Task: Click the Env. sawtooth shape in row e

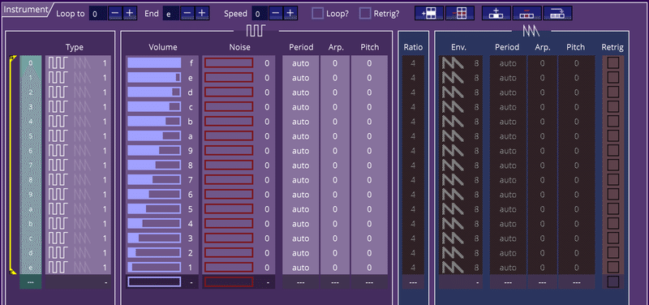Action: click(x=453, y=268)
